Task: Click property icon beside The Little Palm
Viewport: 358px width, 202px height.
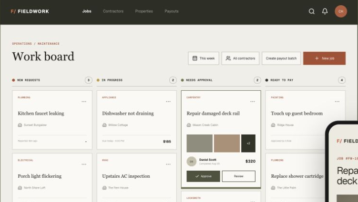Action: tap(273, 188)
